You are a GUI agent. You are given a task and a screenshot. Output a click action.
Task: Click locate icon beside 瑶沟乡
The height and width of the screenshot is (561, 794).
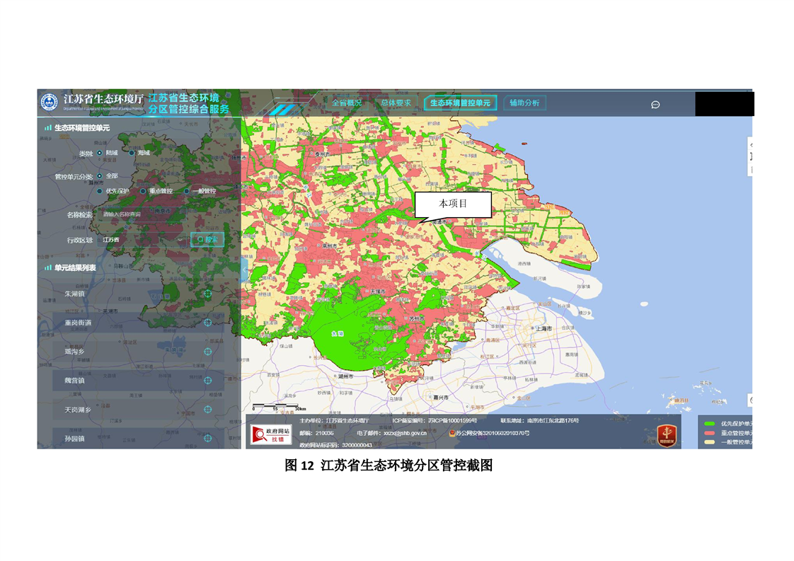[x=207, y=352]
